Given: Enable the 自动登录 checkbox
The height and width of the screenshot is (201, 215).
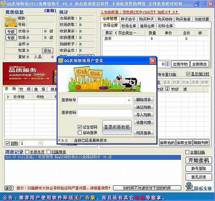Looking at the screenshot, I should point(80,133).
